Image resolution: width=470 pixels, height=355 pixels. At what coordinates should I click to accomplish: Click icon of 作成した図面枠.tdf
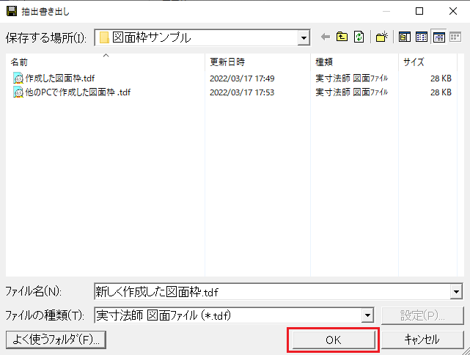[18, 78]
